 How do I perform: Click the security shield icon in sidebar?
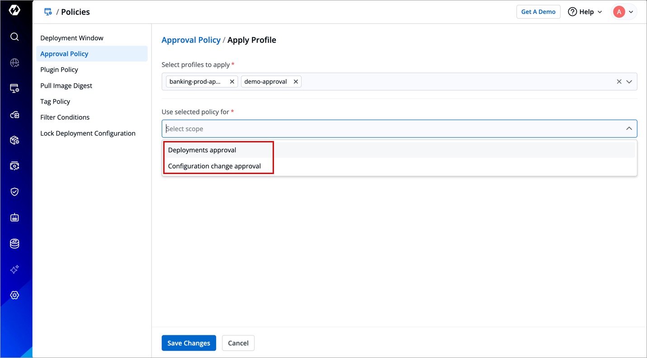pos(14,192)
